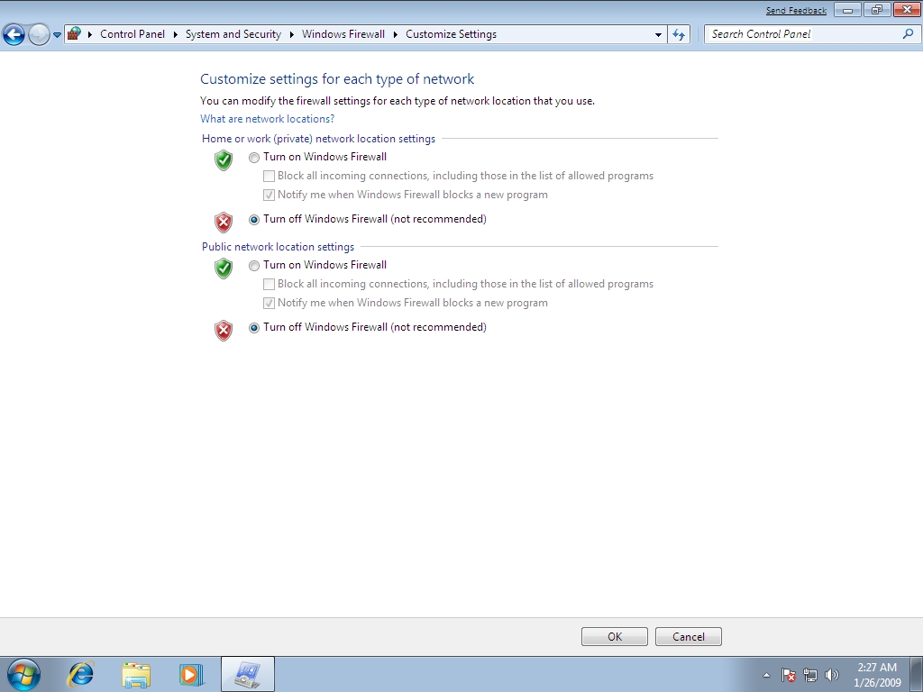Select Turn off Windows Firewall under Public network
The height and width of the screenshot is (692, 923).
click(x=254, y=328)
